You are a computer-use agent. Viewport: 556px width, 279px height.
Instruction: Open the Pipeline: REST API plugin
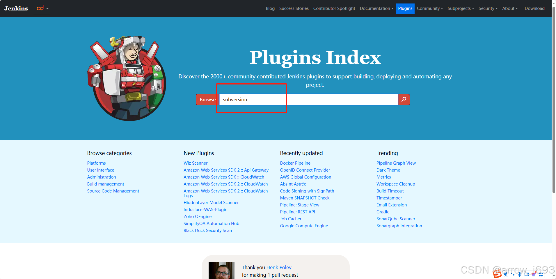tap(297, 212)
